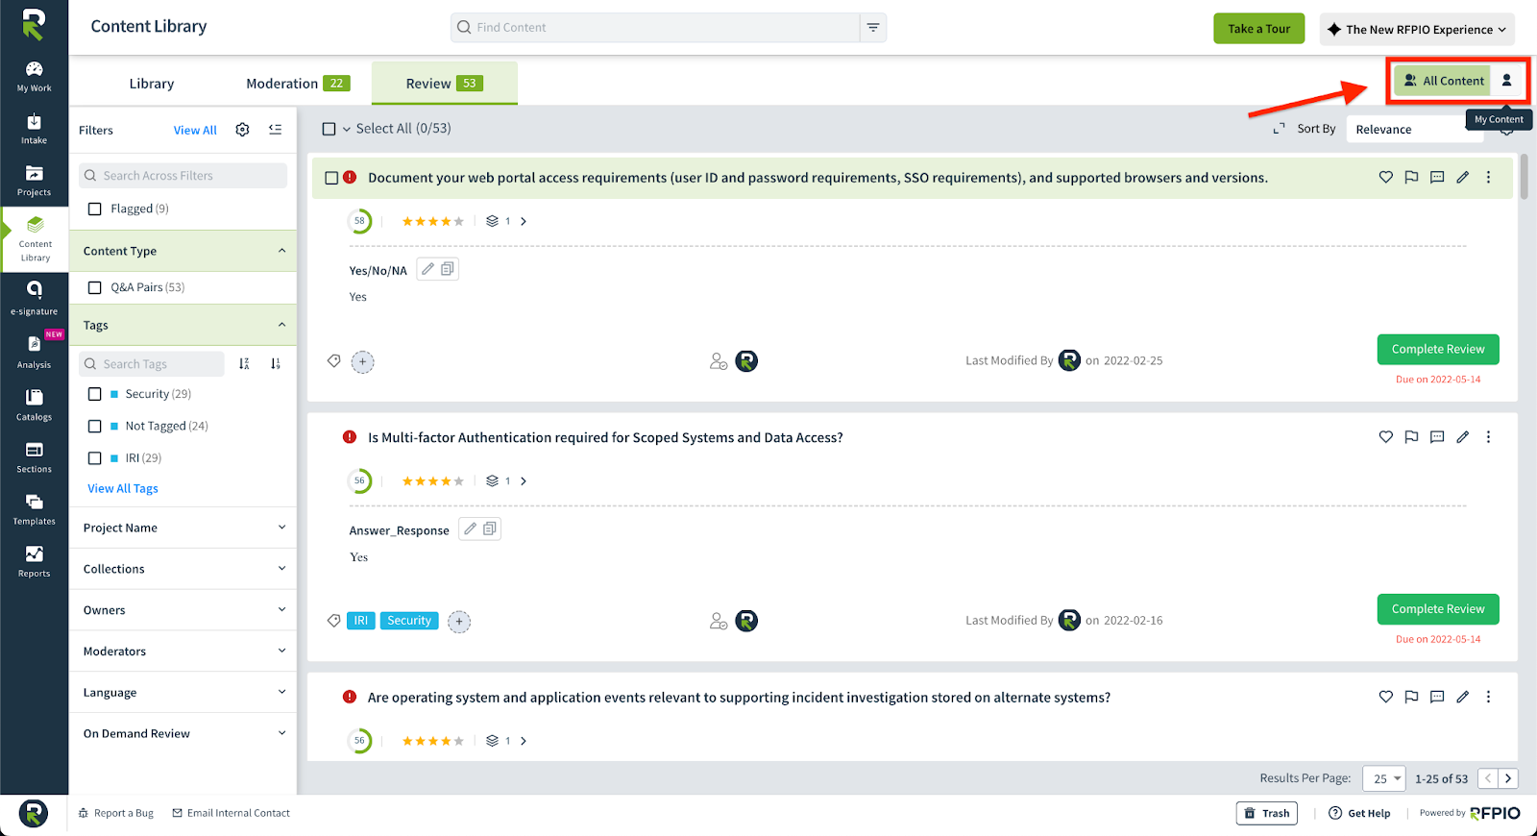Flag the web portal access question
Image resolution: width=1537 pixels, height=836 pixels.
tap(1411, 177)
